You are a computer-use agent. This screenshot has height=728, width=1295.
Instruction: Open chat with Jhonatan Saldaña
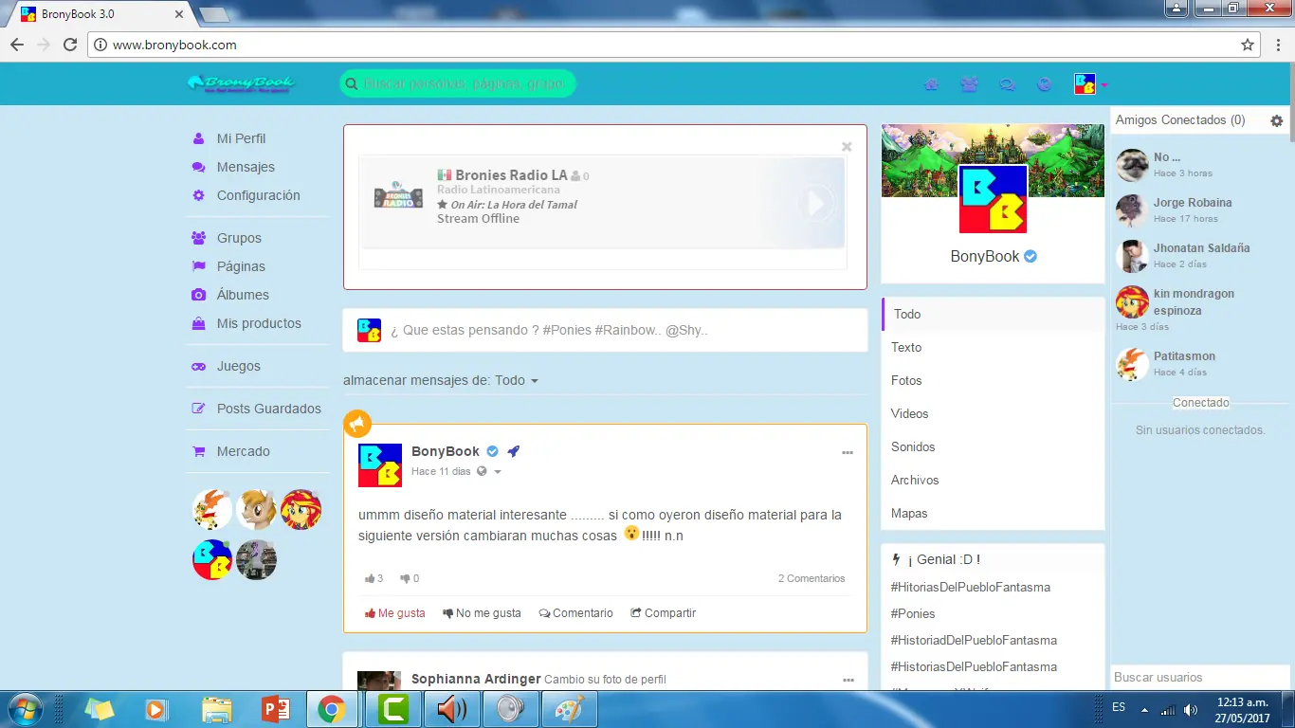(x=1201, y=256)
